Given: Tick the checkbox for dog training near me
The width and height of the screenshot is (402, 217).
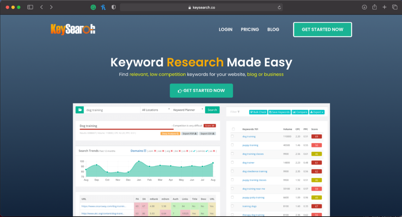Looking at the screenshot, I should [x=232, y=188].
